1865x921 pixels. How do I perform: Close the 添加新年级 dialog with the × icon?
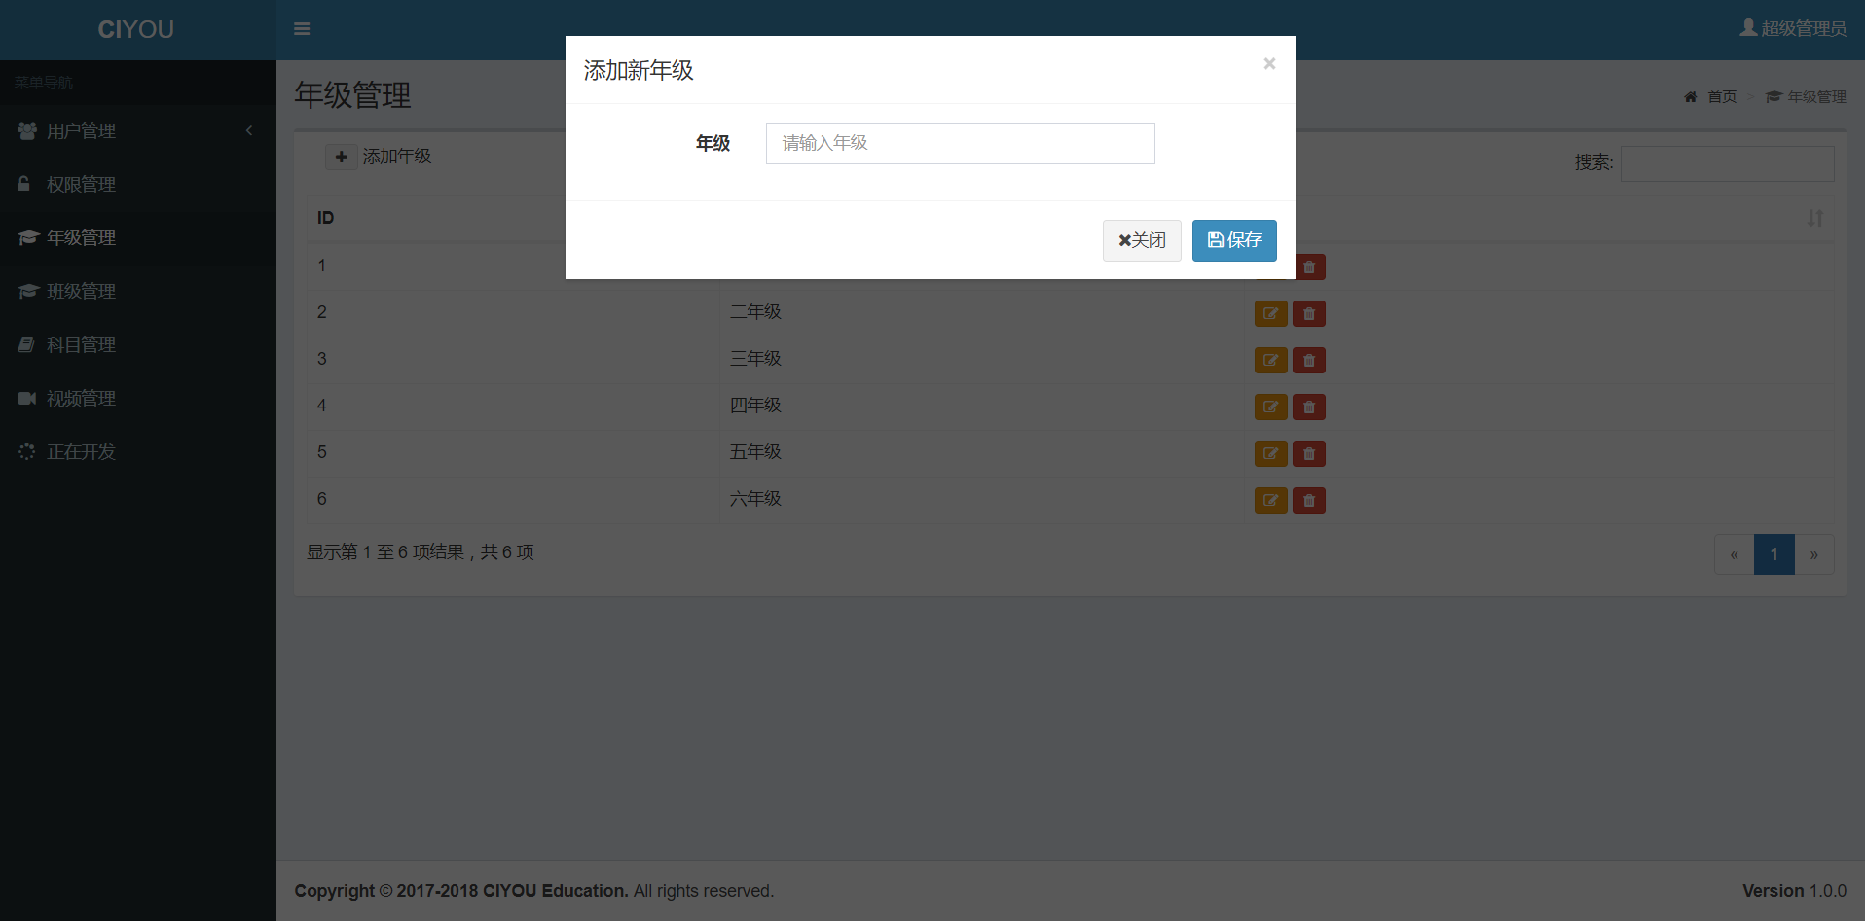[x=1269, y=63]
